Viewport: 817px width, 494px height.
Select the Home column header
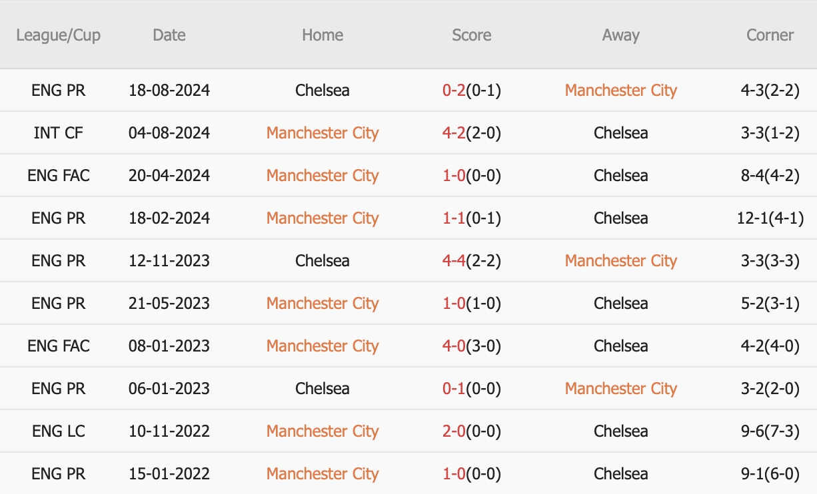[x=323, y=35]
